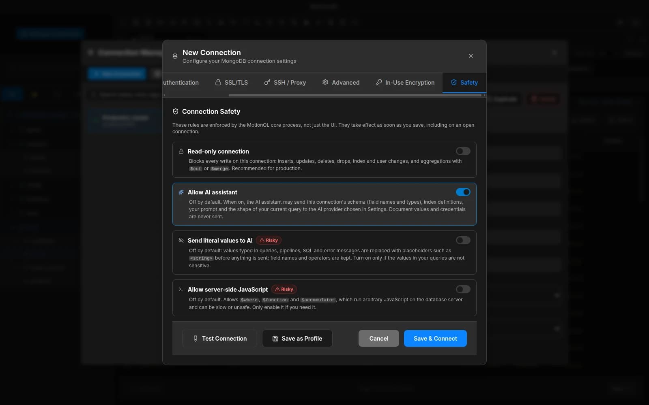Viewport: 649px width, 405px height.
Task: Select the In-Use Encryption tab
Action: [405, 83]
